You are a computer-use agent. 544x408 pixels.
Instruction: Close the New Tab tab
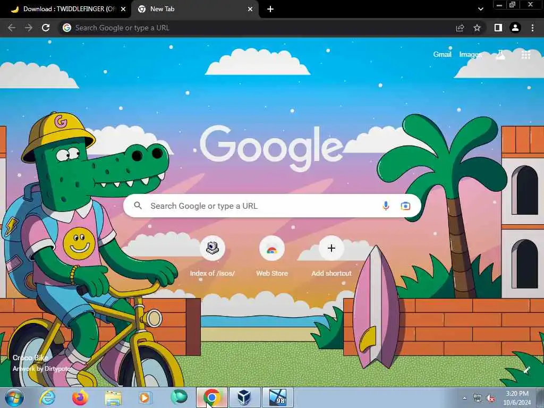pos(250,9)
